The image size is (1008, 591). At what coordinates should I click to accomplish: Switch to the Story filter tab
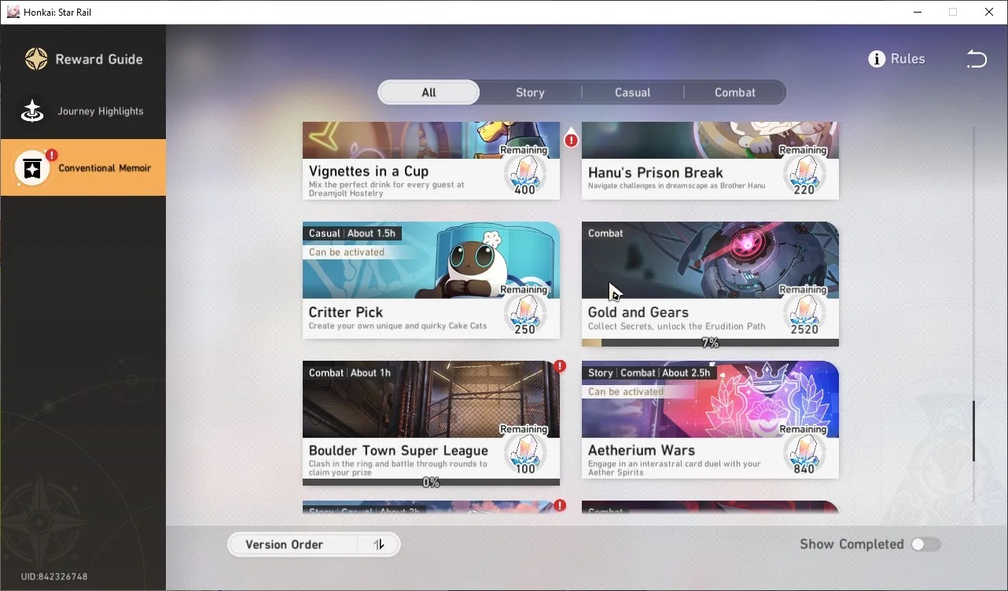(x=530, y=92)
